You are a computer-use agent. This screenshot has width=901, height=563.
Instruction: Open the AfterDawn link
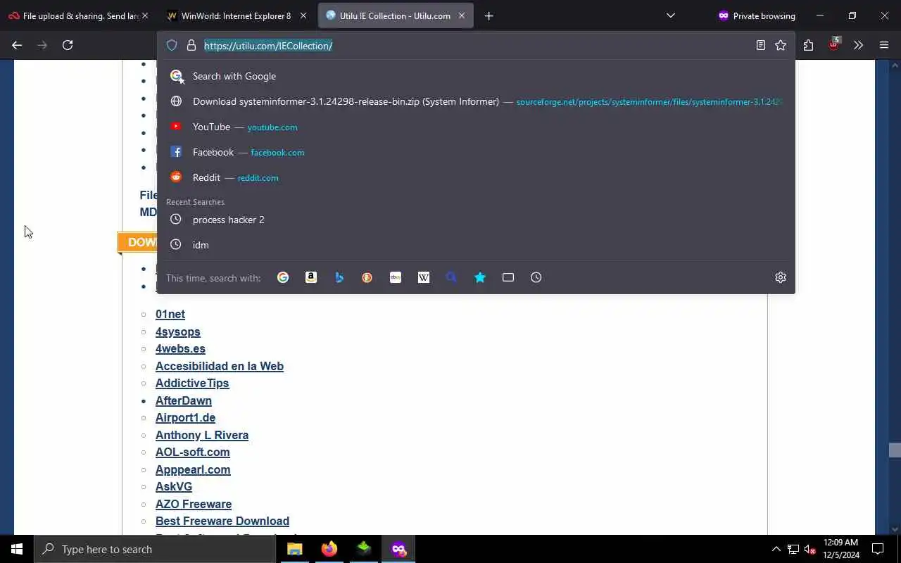pos(184,400)
